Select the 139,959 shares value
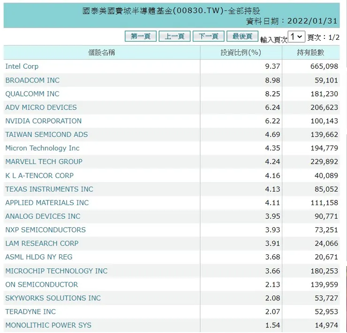 tap(324, 284)
